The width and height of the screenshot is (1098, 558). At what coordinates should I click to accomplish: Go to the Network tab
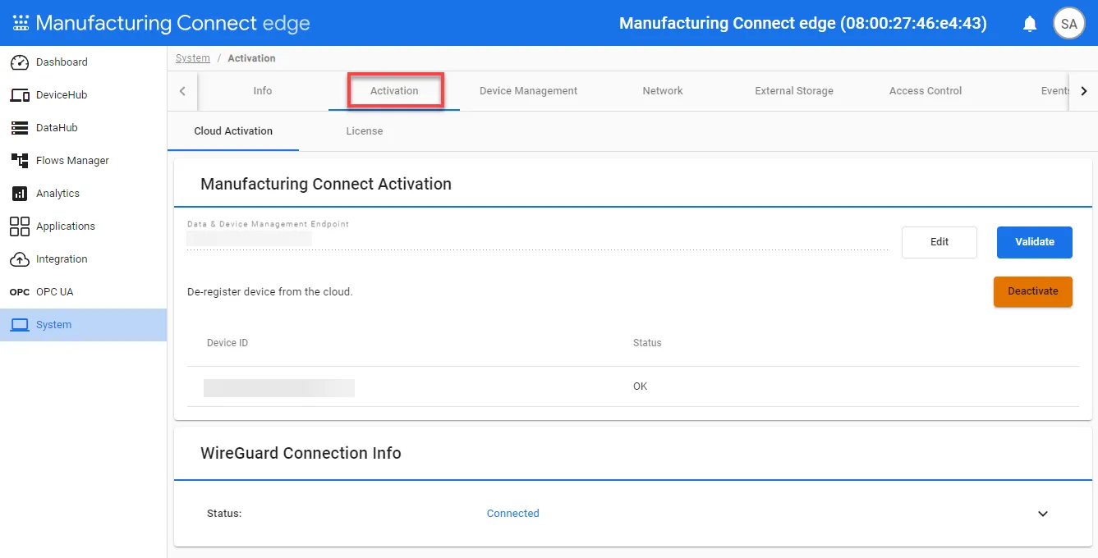tap(663, 91)
